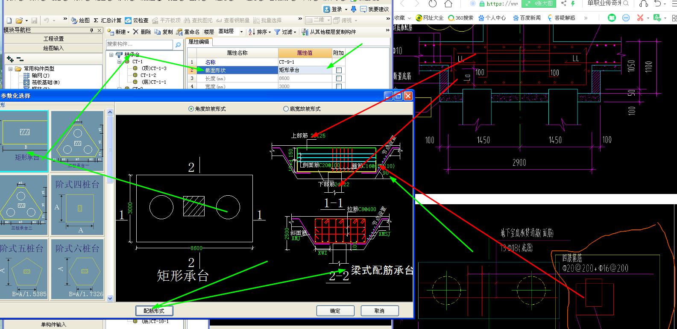Confirm dialog with 确定 button
This screenshot has width=677, height=329.
tap(335, 311)
